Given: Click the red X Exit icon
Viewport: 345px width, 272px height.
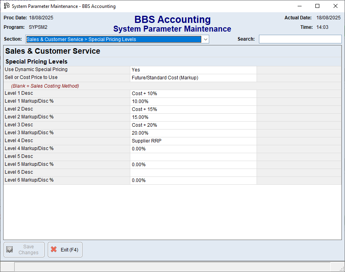Looking at the screenshot, I should (54, 249).
